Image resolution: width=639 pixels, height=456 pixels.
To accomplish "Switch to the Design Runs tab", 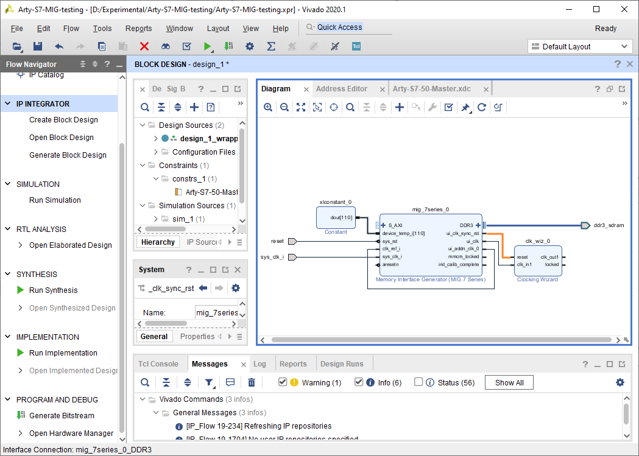I will (x=342, y=364).
